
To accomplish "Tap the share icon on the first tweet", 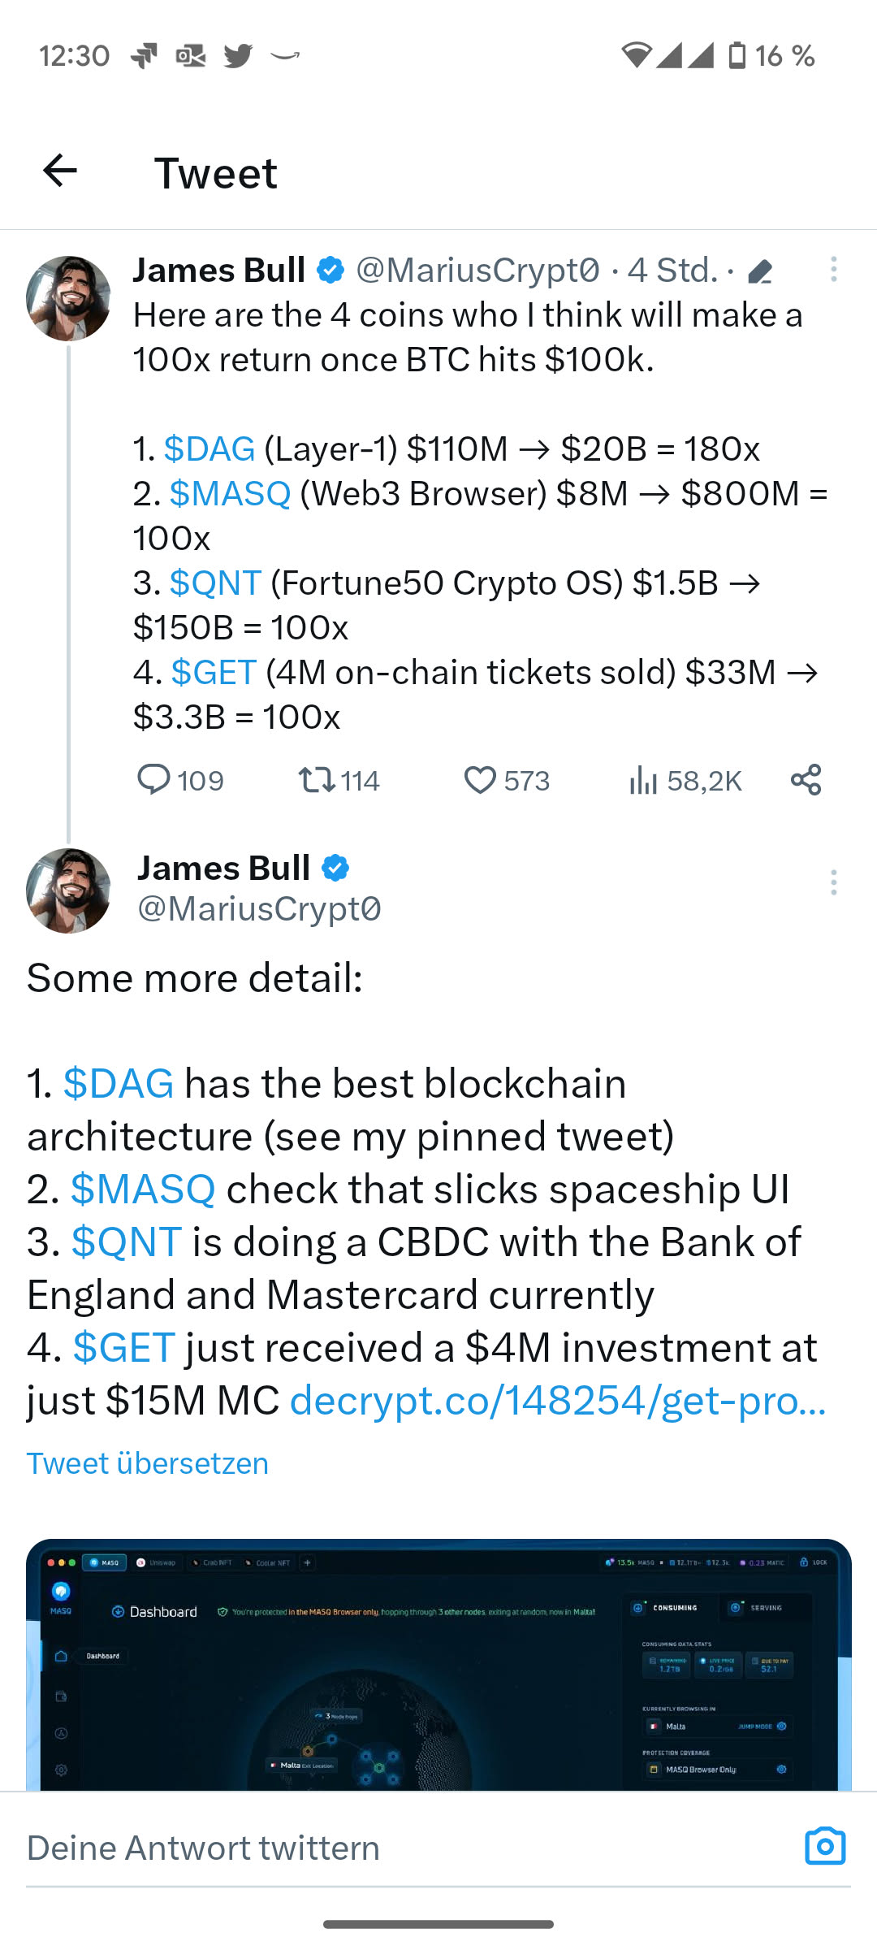I will (x=806, y=780).
